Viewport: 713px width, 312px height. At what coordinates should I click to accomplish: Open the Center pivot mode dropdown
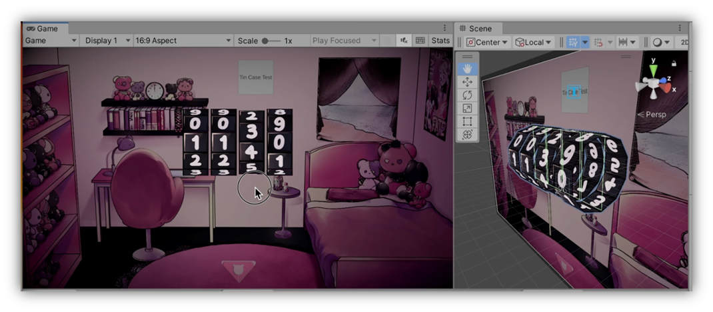click(x=487, y=42)
